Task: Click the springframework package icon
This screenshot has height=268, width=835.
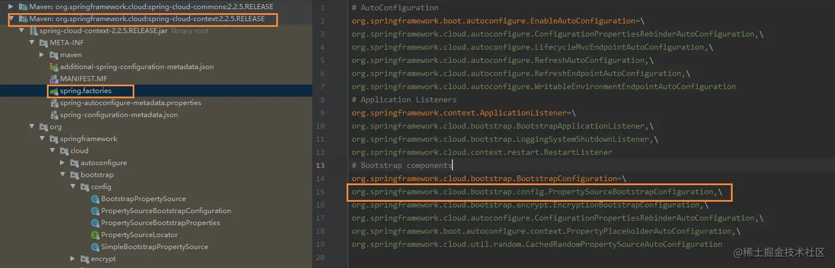Action: click(x=54, y=139)
